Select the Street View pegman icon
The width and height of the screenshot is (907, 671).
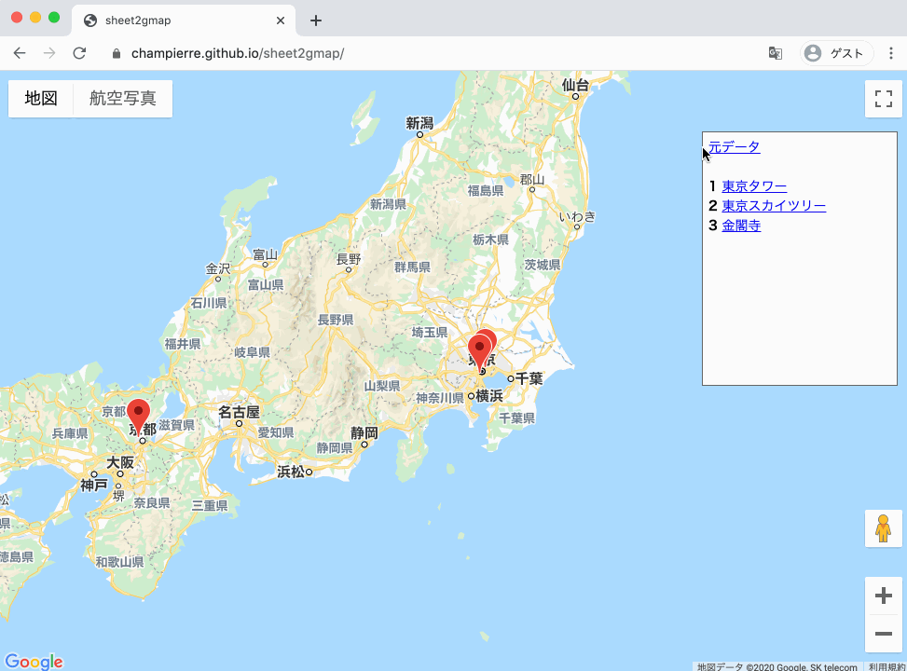[x=884, y=528]
